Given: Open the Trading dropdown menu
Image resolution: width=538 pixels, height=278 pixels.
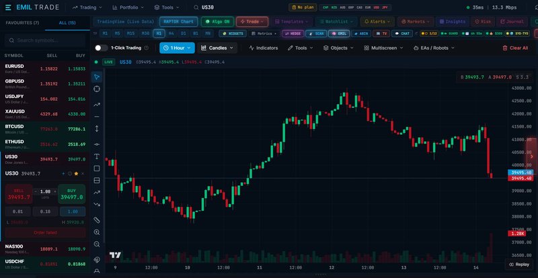Looking at the screenshot, I should coord(87,7).
